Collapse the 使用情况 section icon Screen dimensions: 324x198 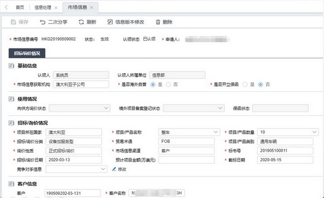point(11,99)
